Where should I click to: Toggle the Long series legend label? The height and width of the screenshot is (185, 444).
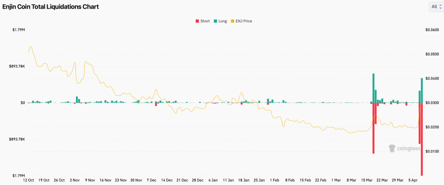click(222, 21)
